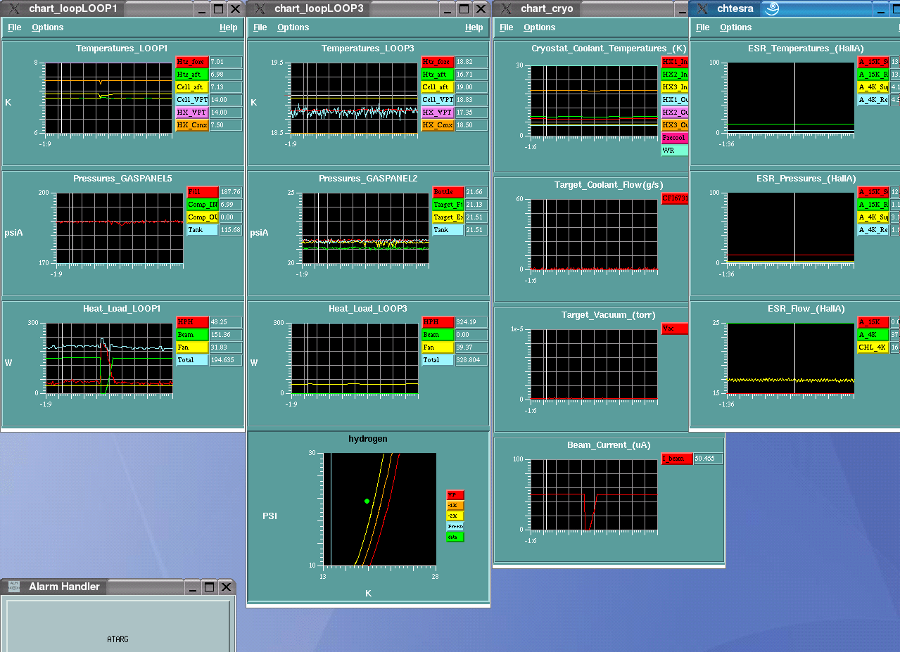This screenshot has width=900, height=652.
Task: Minimize the chart_loopLOOP1 window
Action: 202,8
